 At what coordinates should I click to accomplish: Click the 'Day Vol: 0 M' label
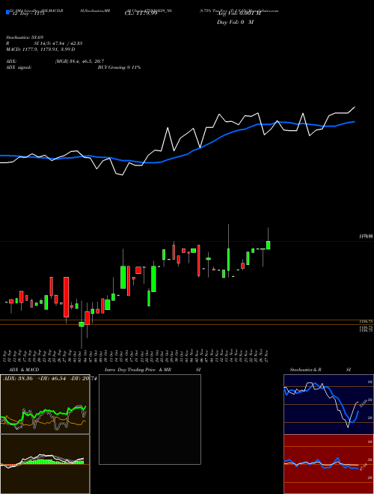[235, 22]
